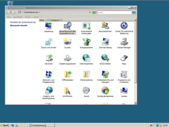The image size is (169, 127).
Task: Open Center für erleichterte Bedienung
Action: point(124,28)
